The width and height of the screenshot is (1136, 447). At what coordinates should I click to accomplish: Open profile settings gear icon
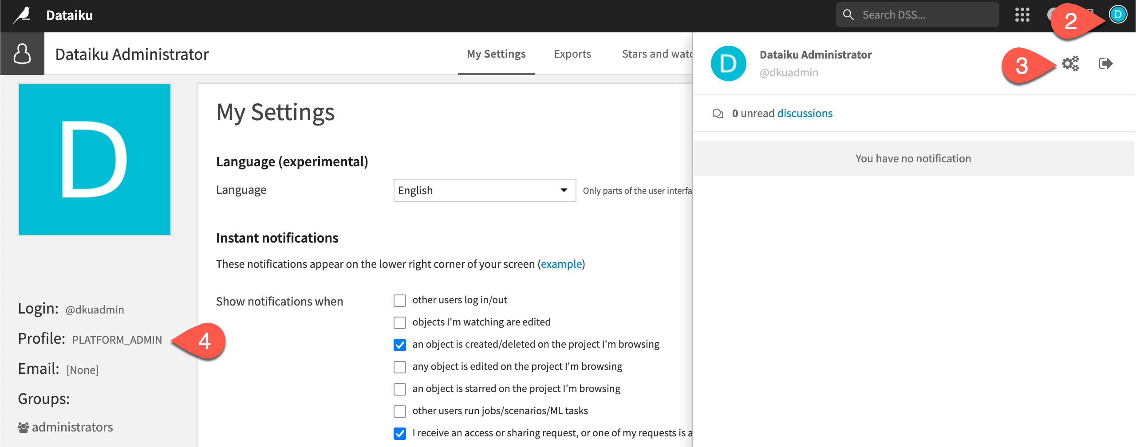click(1070, 64)
